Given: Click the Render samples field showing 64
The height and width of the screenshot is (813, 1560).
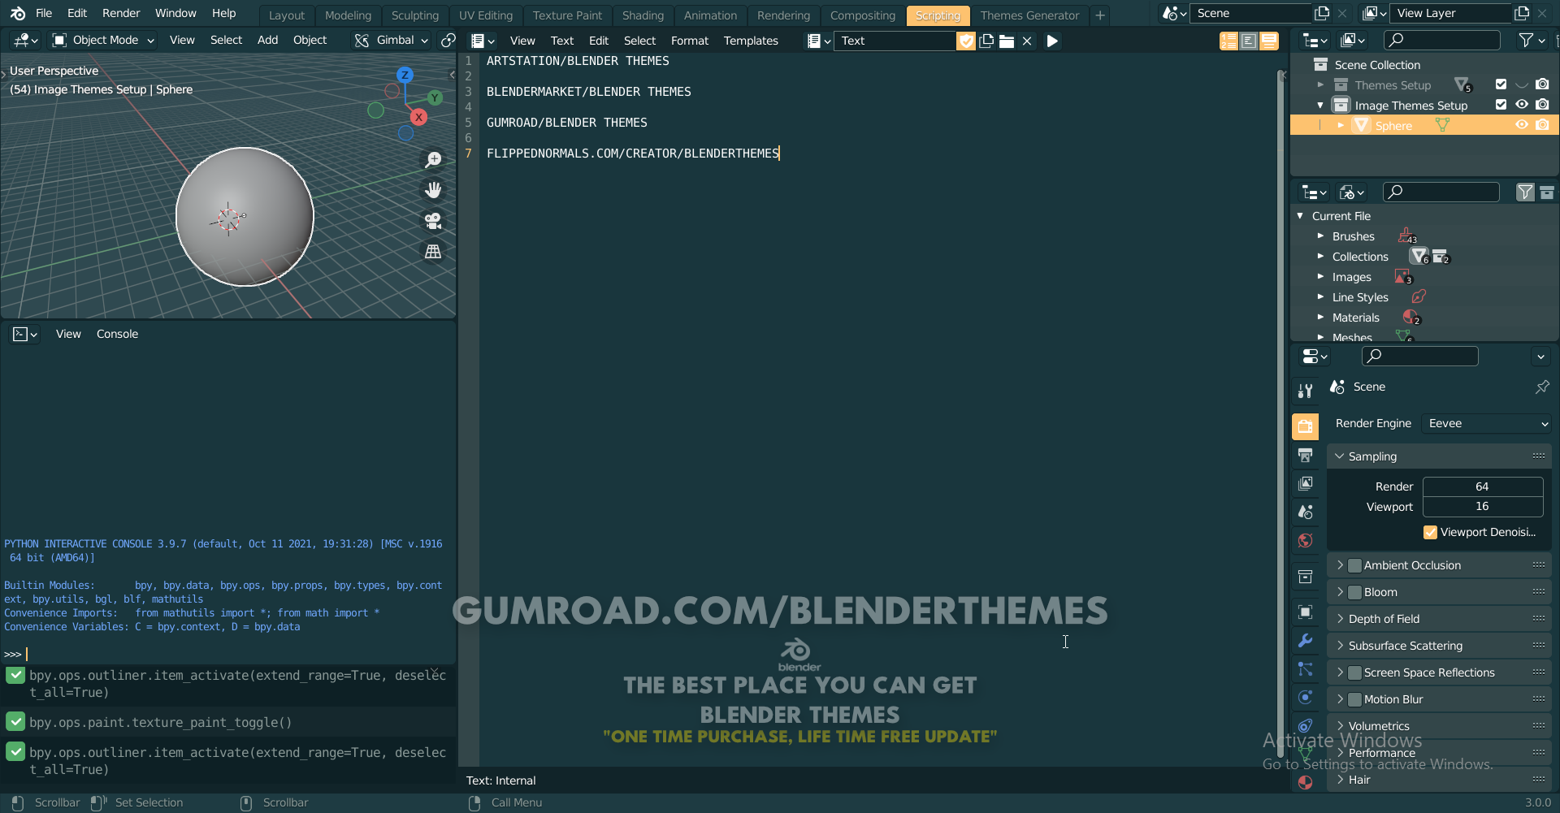Looking at the screenshot, I should [x=1482, y=487].
